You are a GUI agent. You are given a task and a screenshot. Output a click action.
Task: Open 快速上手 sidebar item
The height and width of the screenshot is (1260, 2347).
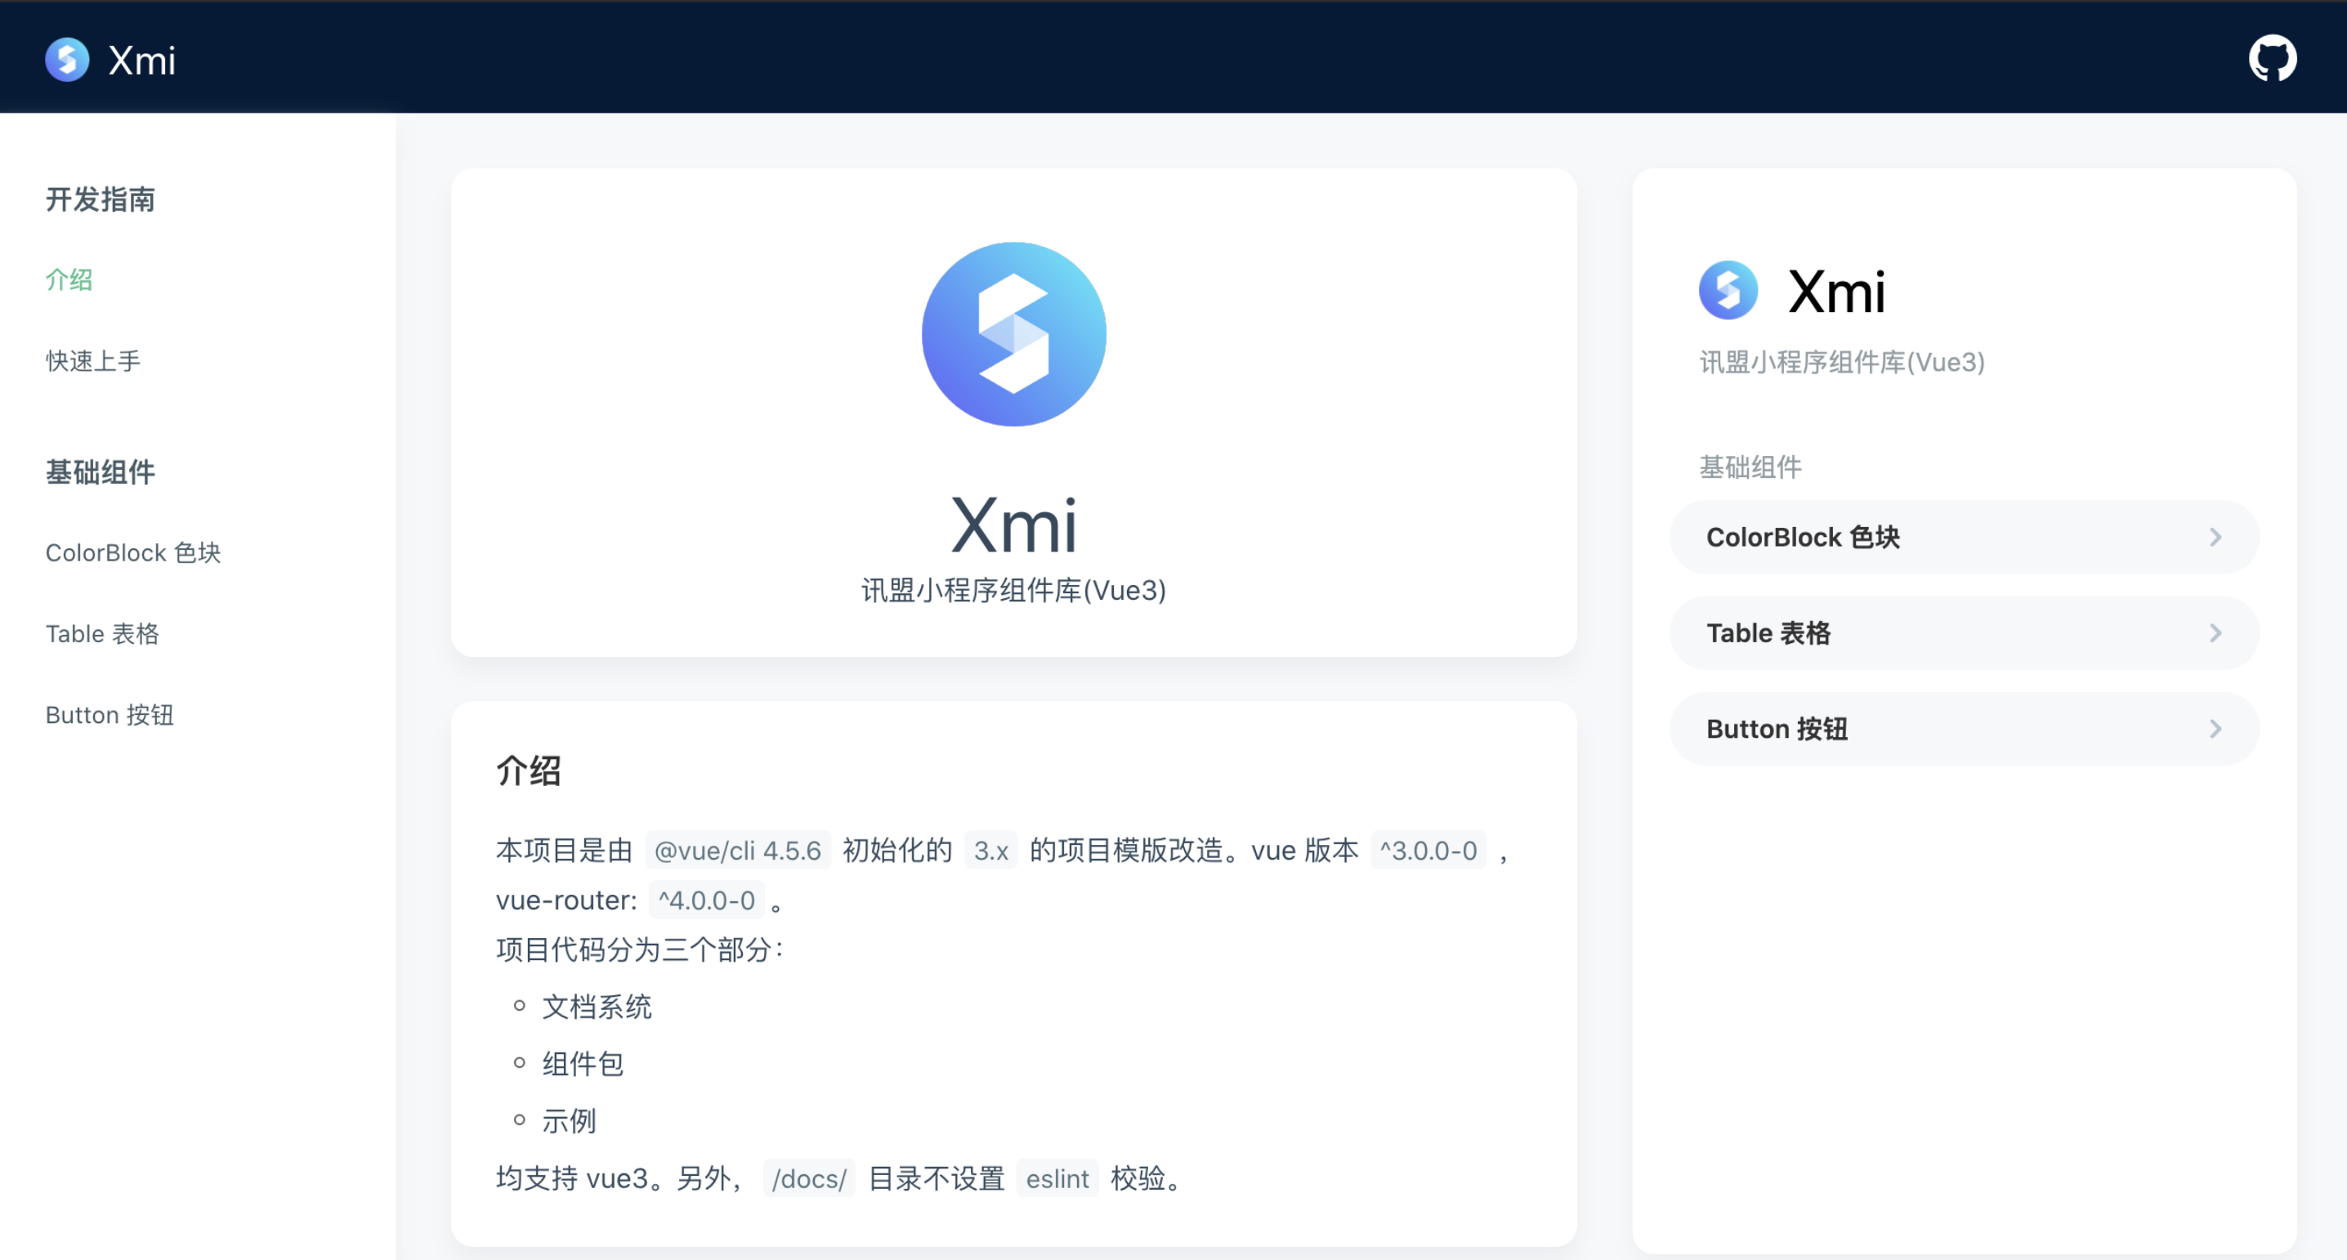click(93, 361)
